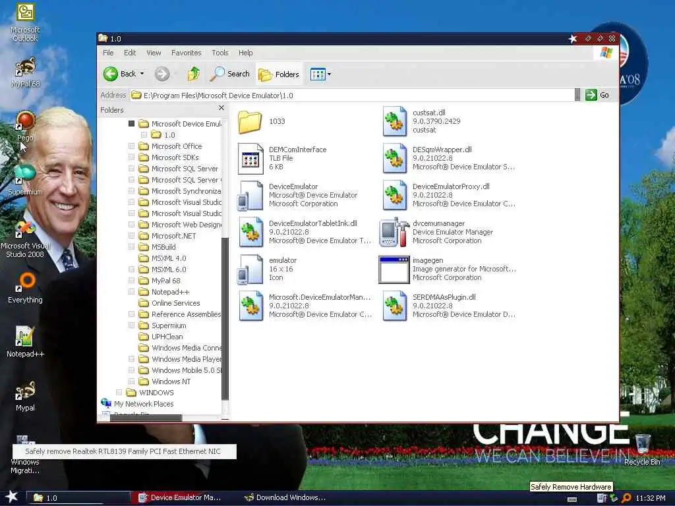This screenshot has width=675, height=506.
Task: Open the Tools menu
Action: tap(220, 53)
